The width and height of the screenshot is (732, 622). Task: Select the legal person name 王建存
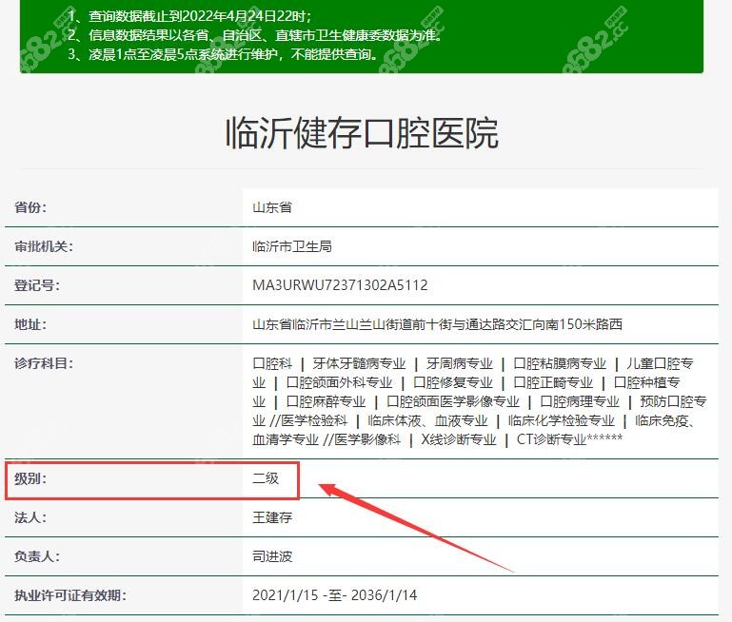coord(272,517)
